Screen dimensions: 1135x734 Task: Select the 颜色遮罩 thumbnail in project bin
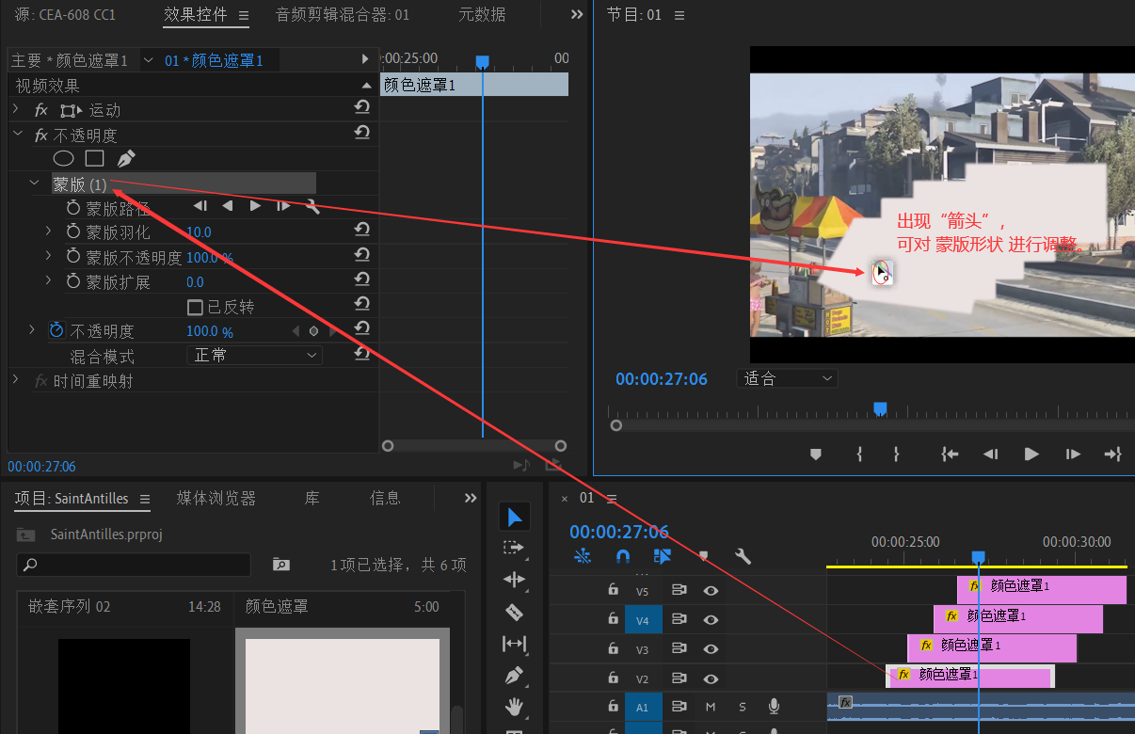[343, 686]
